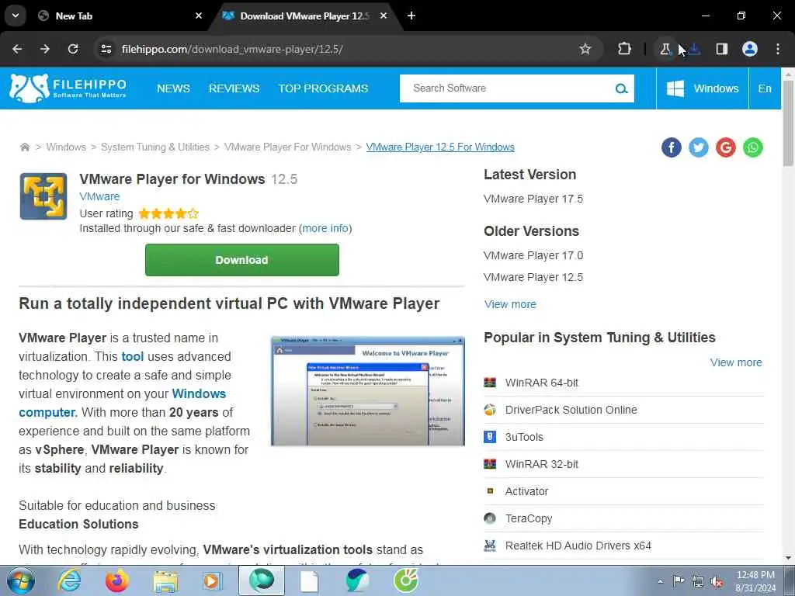Screen dimensions: 795x596
Task: Follow the 'Windows computer' description link
Action: (x=122, y=403)
